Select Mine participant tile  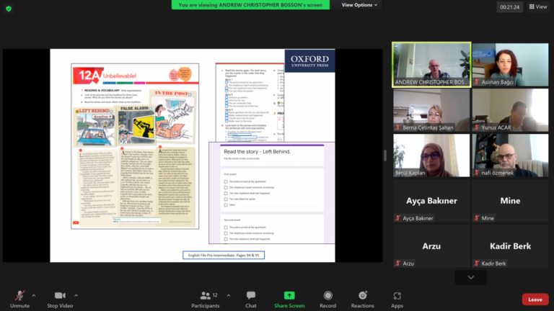(510, 201)
